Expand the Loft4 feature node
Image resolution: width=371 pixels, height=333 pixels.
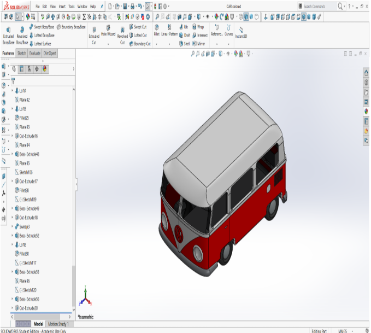(x=12, y=90)
